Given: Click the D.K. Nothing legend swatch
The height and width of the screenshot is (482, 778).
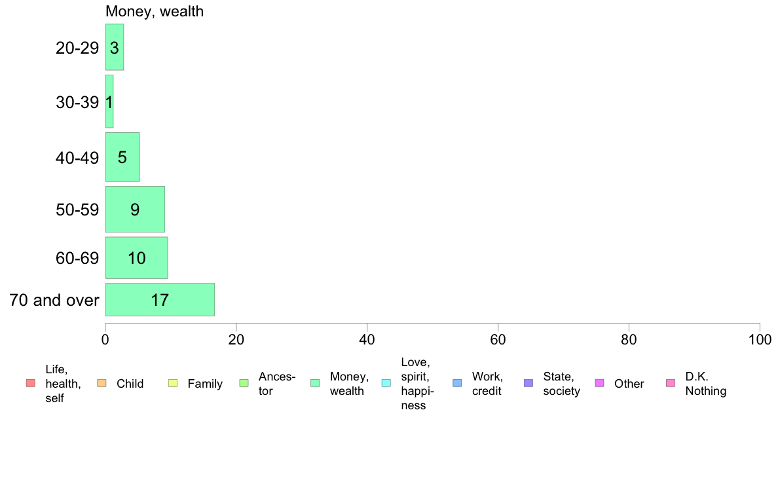Looking at the screenshot, I should click(671, 383).
